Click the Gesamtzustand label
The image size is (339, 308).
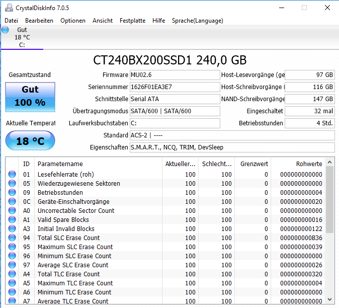coord(30,75)
